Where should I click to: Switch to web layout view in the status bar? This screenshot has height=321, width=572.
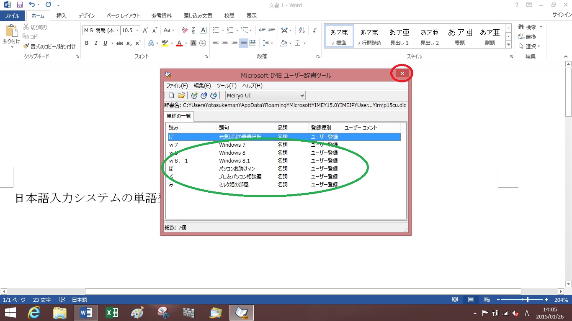click(x=487, y=300)
